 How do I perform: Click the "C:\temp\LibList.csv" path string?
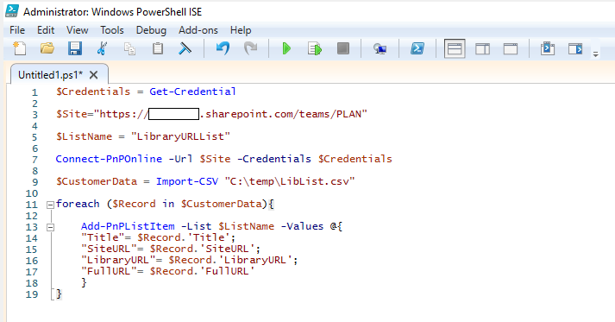tap(290, 181)
